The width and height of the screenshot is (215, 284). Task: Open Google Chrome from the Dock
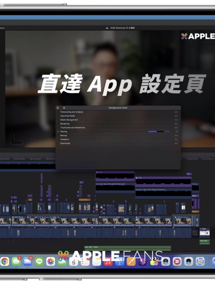tap(5, 262)
